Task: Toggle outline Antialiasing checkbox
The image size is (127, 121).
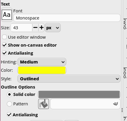Action: coord(9,115)
